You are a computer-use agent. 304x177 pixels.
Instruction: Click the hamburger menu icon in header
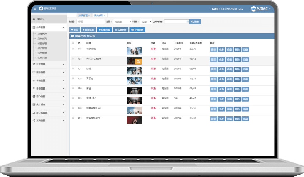click(x=34, y=8)
